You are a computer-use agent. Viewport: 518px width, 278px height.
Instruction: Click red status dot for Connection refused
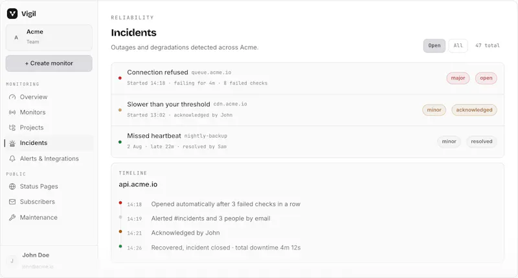click(x=120, y=78)
